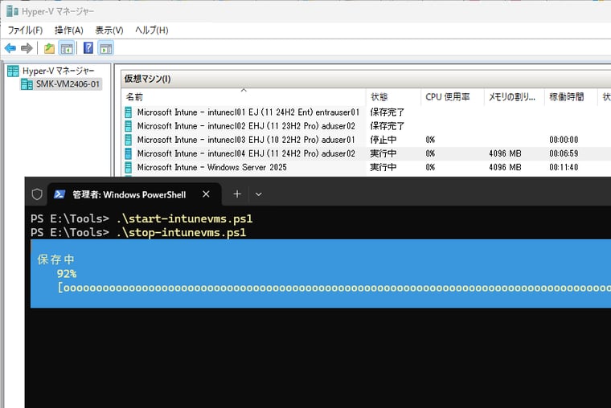
Task: Click the PowerShell tab icon
Action: 59,194
